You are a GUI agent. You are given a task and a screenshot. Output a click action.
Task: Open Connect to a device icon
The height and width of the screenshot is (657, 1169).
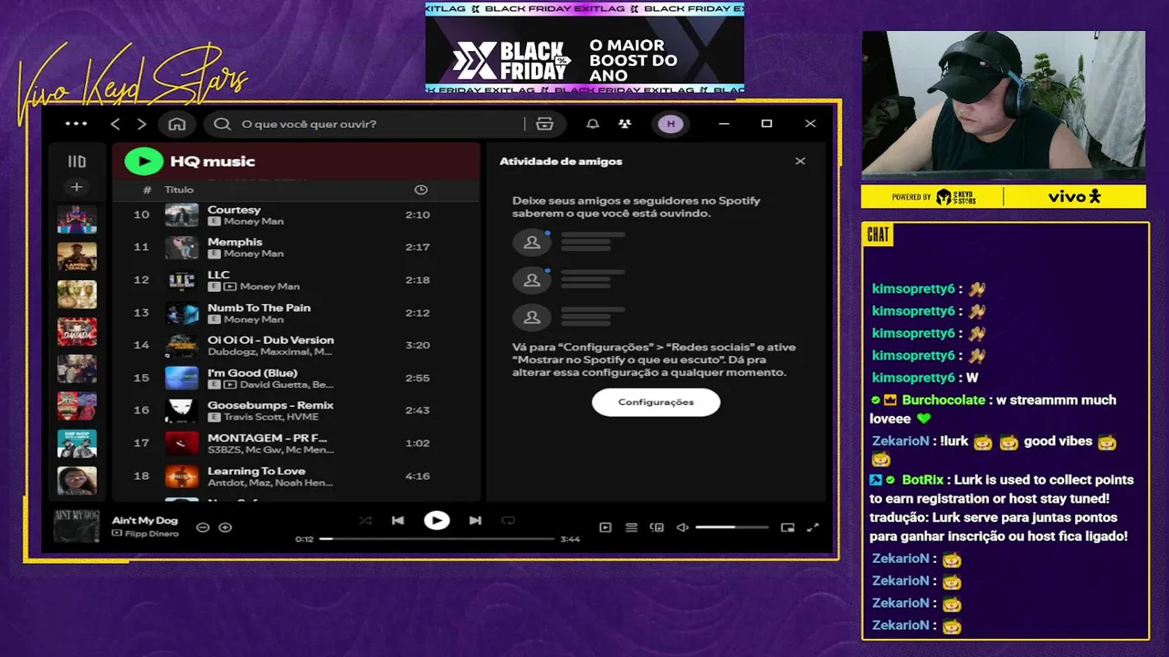(657, 527)
